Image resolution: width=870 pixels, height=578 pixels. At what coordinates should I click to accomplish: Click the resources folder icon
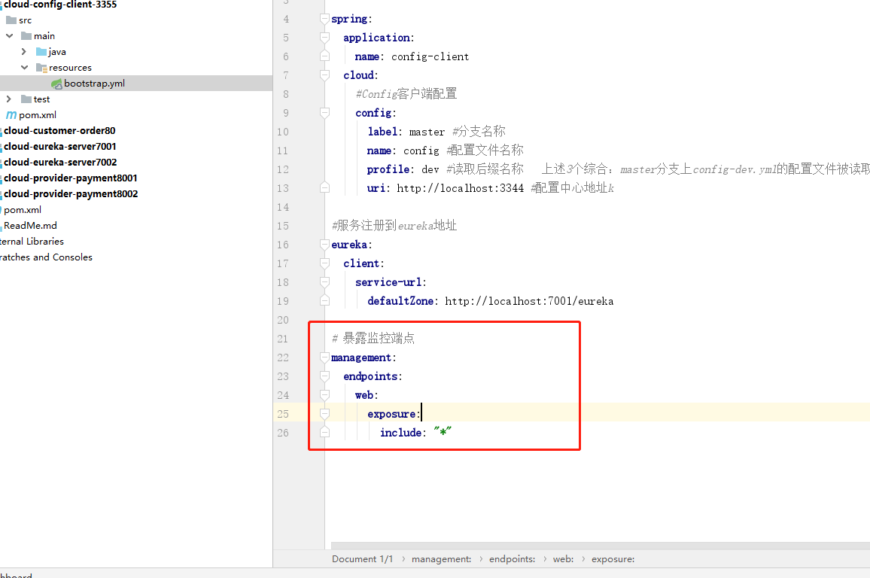[41, 68]
